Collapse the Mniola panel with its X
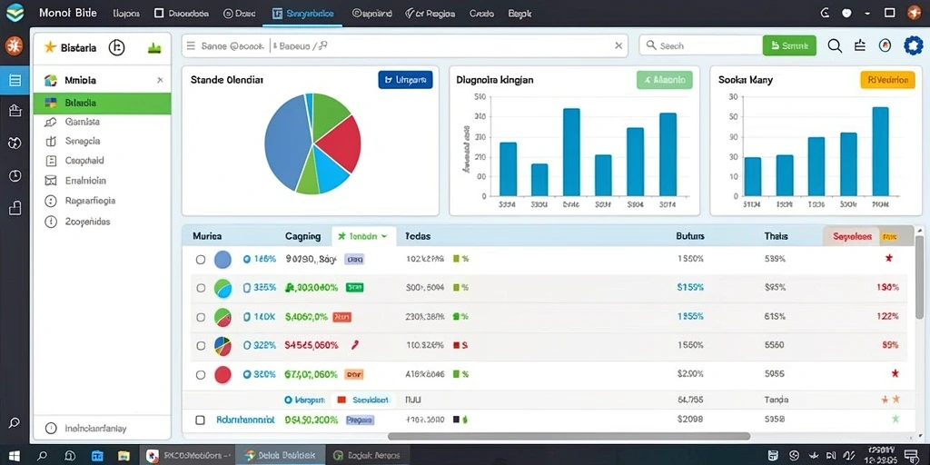This screenshot has height=465, width=930. (160, 80)
